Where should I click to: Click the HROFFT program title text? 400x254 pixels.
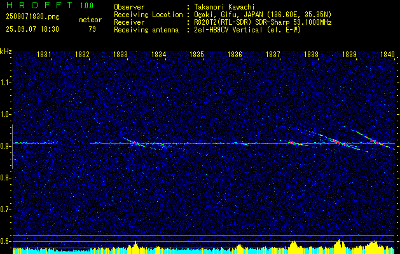(x=40, y=5)
